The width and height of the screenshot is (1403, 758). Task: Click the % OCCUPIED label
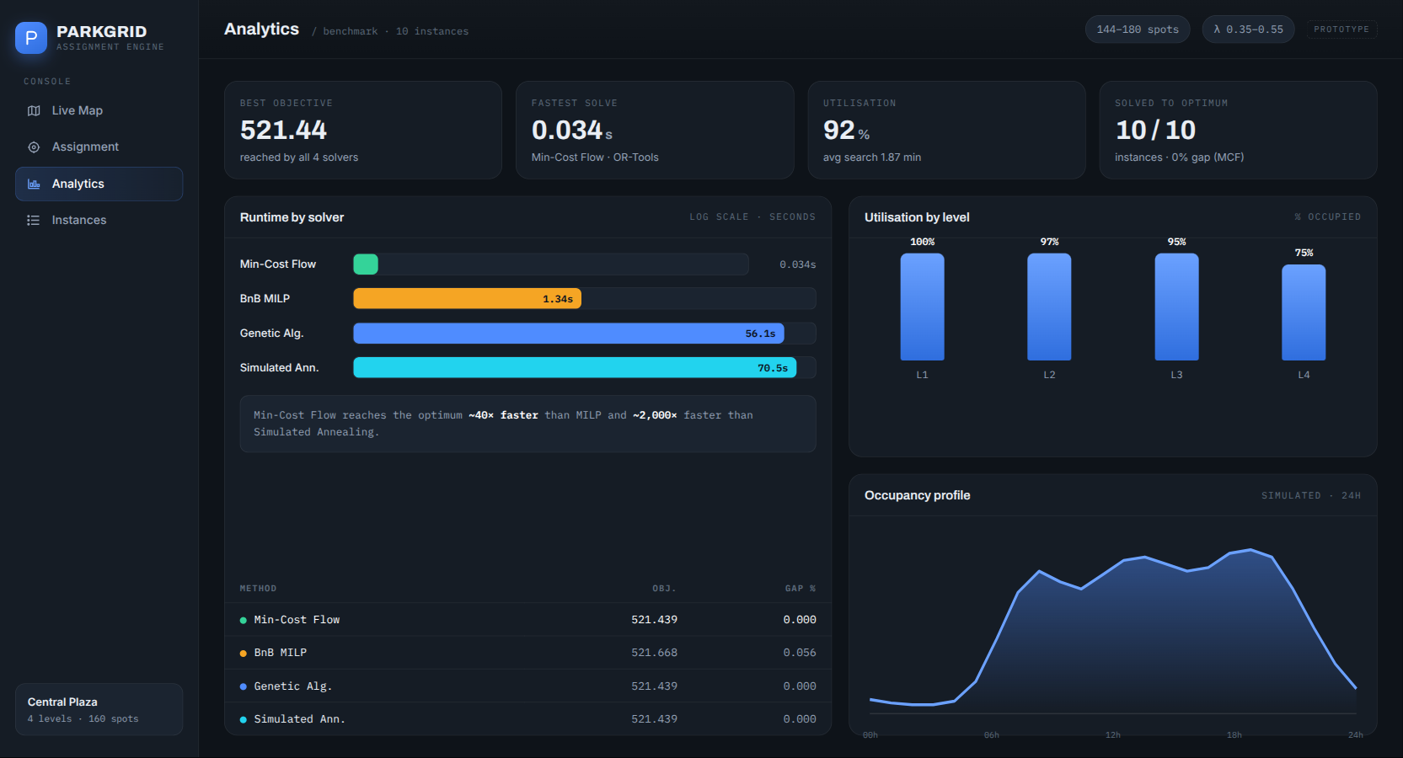click(x=1327, y=217)
